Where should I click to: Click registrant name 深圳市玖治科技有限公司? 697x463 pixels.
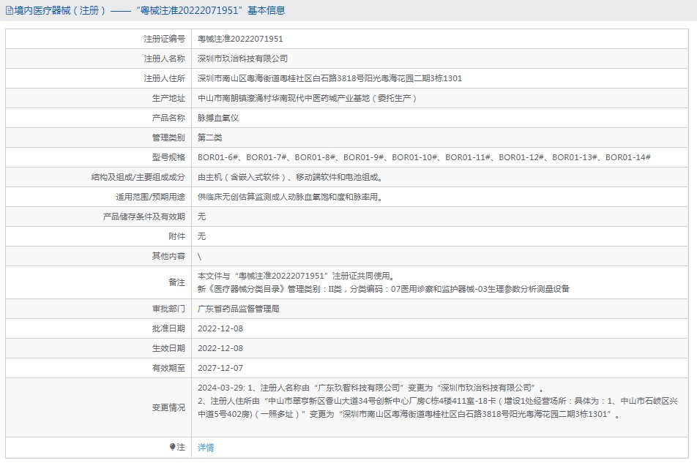point(243,59)
